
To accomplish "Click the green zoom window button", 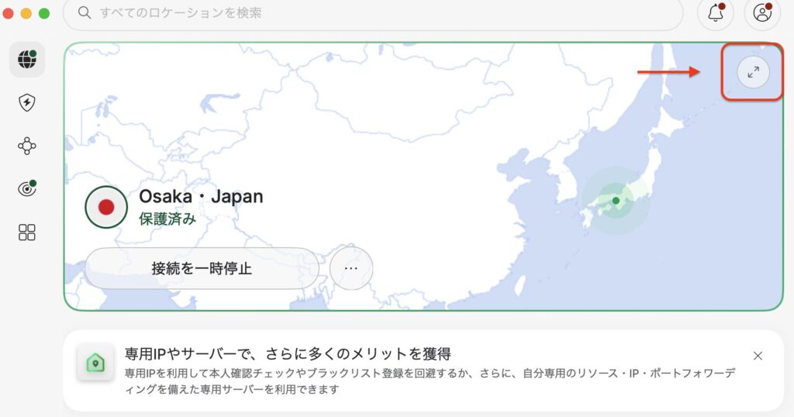I will (x=44, y=13).
